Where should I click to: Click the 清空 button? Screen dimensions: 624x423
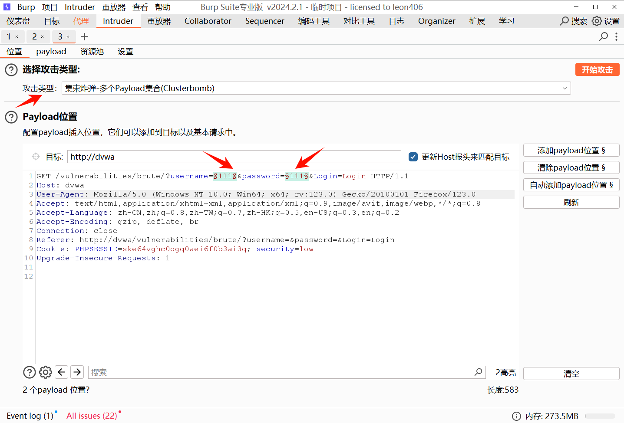coord(571,374)
